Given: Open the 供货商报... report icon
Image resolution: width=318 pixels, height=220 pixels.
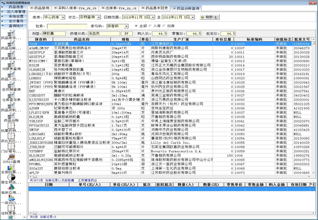Looking at the screenshot, I should (11, 54).
